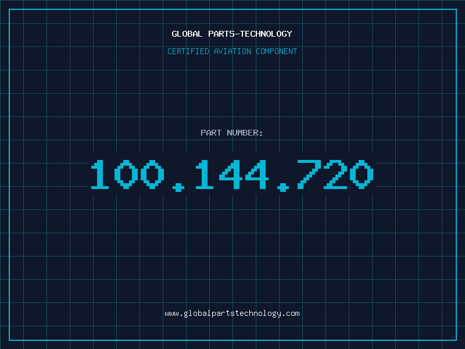Click the PART NUMBER: label

pyautogui.click(x=232, y=133)
